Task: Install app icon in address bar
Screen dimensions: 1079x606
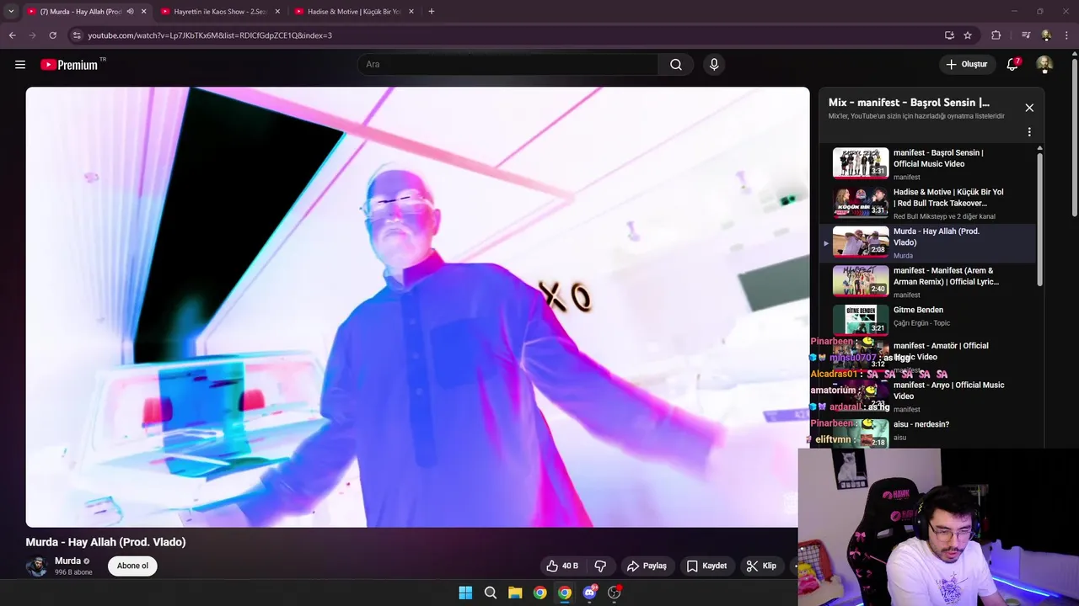Action: (949, 35)
